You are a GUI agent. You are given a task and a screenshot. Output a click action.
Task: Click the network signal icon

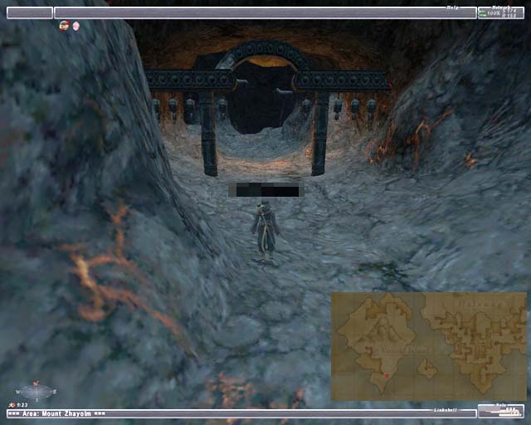[482, 13]
